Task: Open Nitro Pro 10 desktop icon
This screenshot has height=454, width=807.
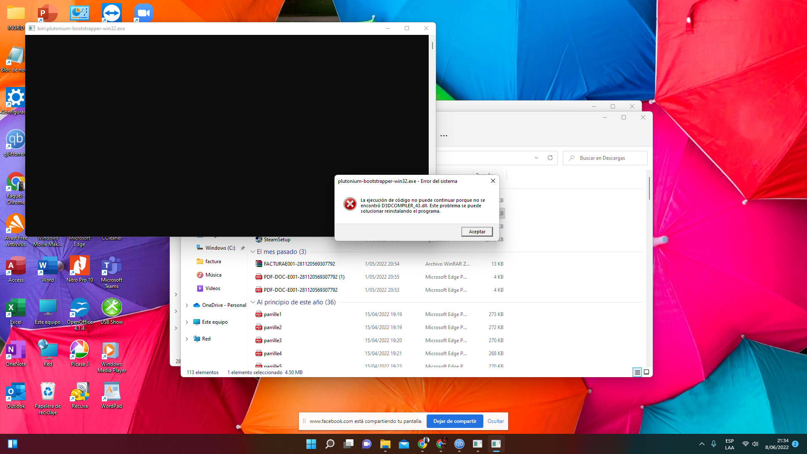Action: [80, 270]
